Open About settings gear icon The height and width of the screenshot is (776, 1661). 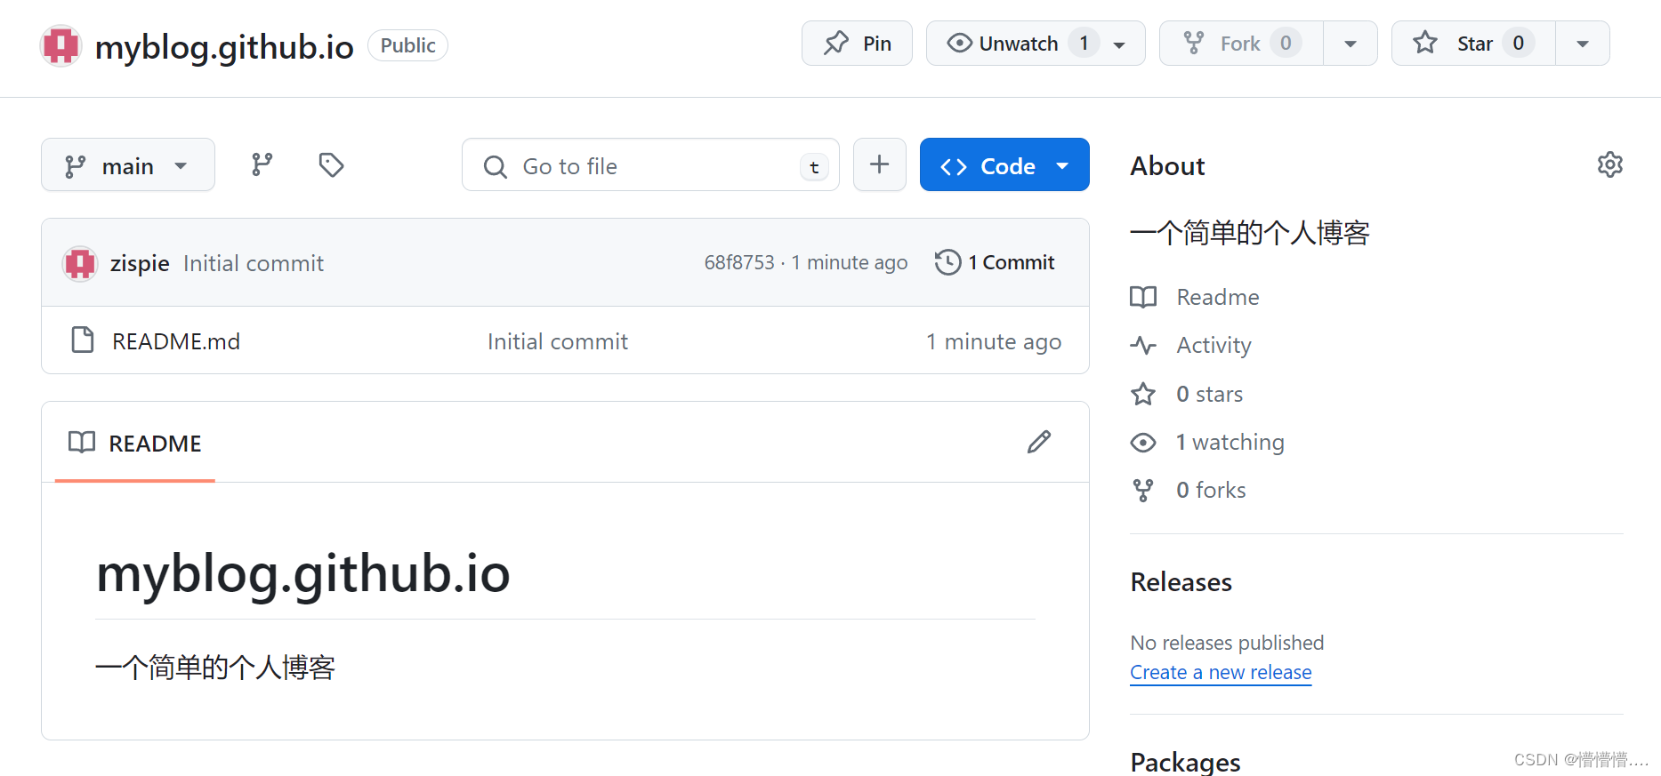[x=1609, y=165]
